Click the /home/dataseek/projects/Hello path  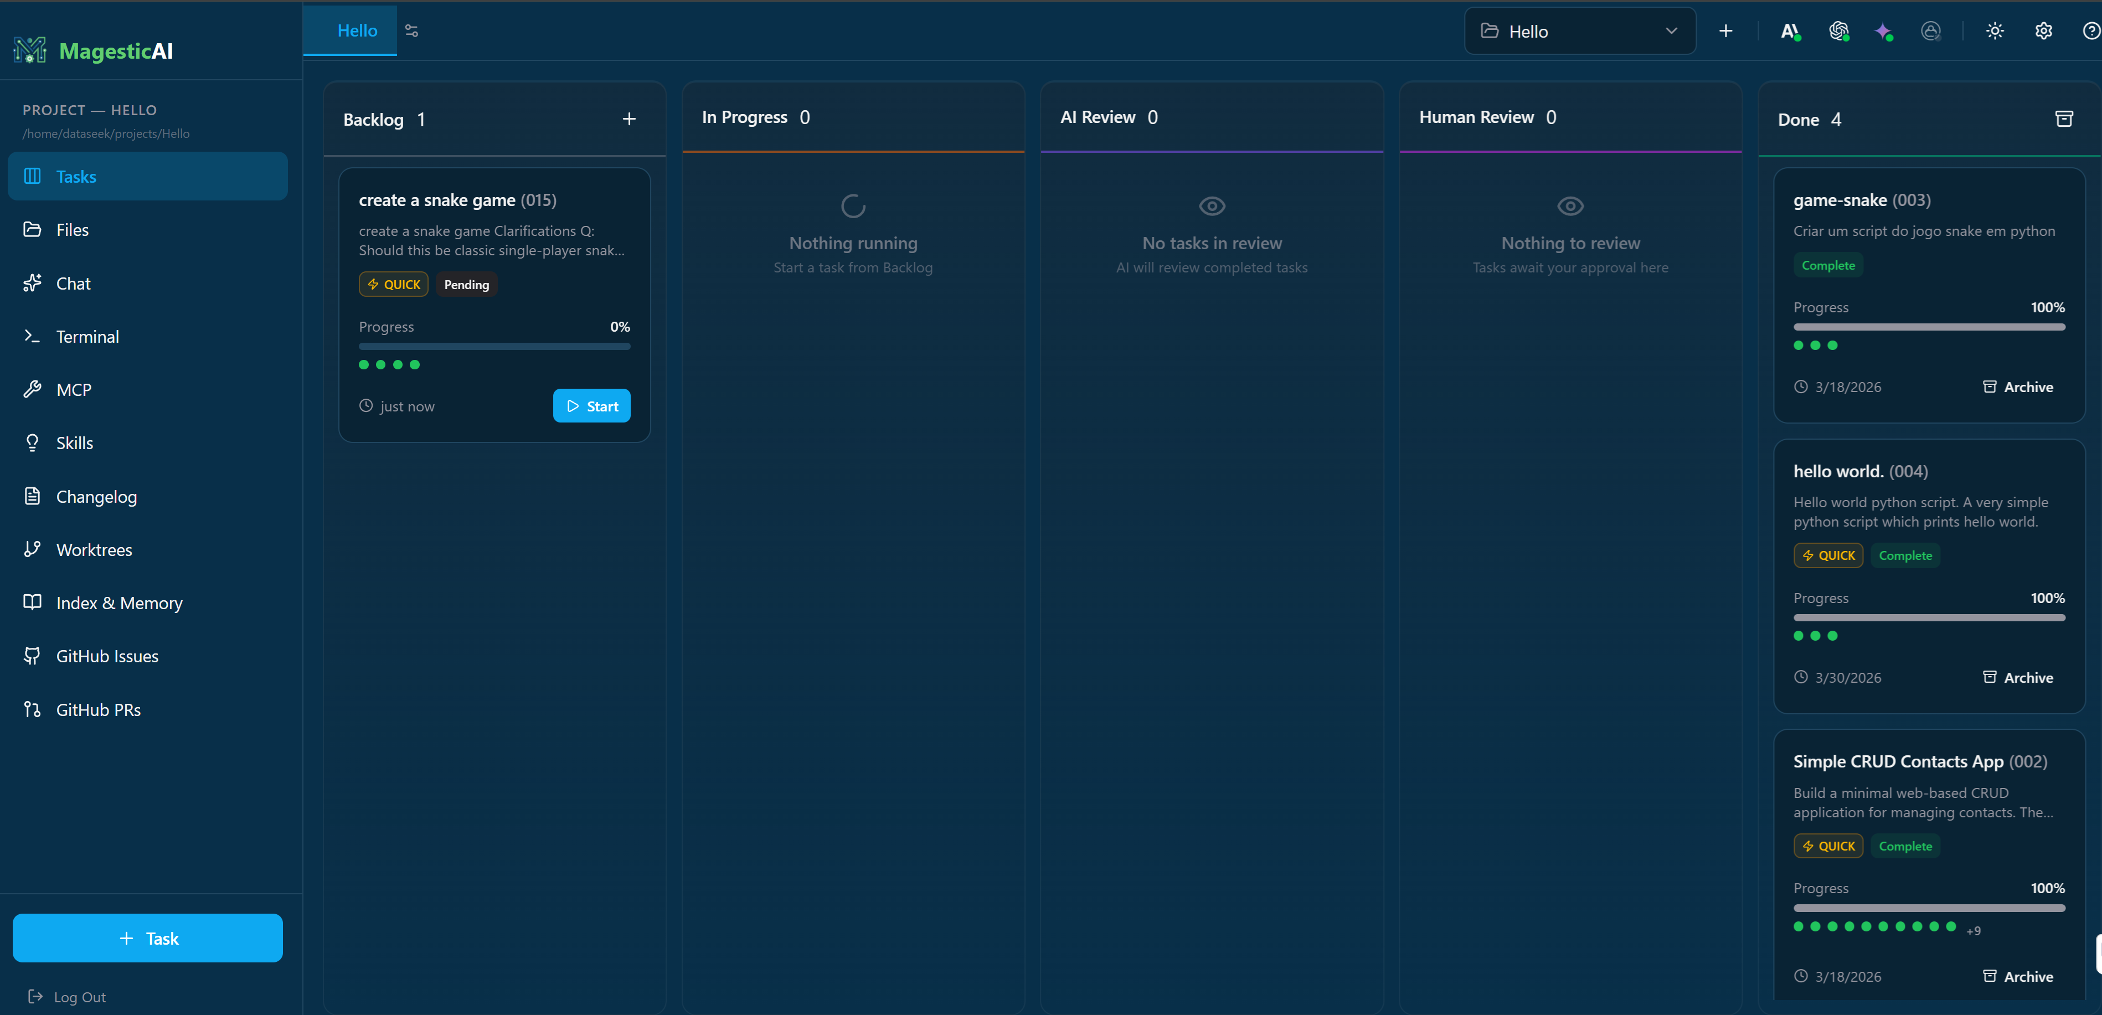pos(106,134)
